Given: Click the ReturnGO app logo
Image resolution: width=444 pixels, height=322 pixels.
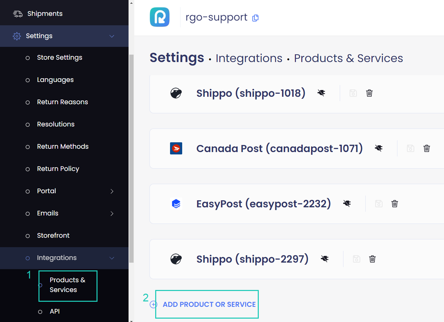Looking at the screenshot, I should pos(160,17).
